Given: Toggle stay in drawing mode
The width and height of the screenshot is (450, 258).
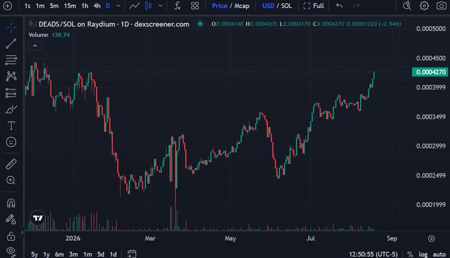Looking at the screenshot, I should tap(11, 220).
